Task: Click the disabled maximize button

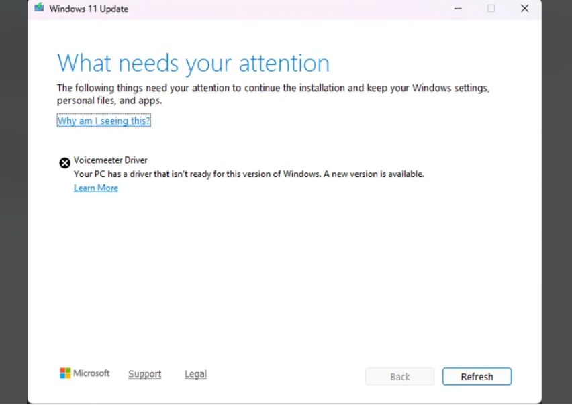Action: click(x=491, y=8)
